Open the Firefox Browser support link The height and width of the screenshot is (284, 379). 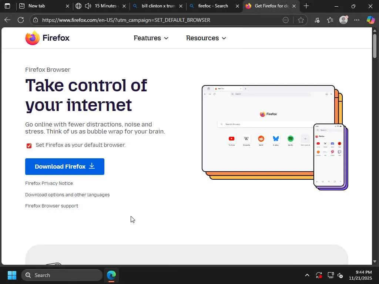click(52, 206)
